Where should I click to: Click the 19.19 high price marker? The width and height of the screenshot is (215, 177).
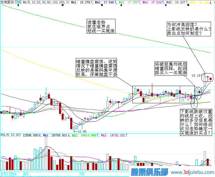pos(196,75)
